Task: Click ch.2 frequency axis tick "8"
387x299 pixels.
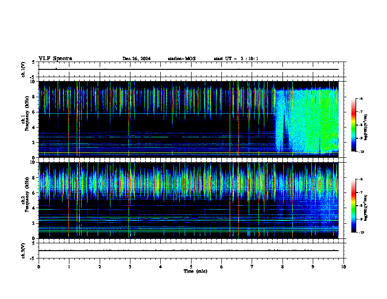Action: click(34, 178)
